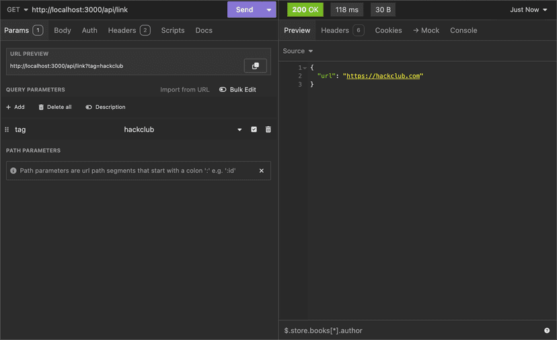Screen dimensions: 557x340
Task: Uncheck the tag parameter checkbox
Action: coord(254,130)
